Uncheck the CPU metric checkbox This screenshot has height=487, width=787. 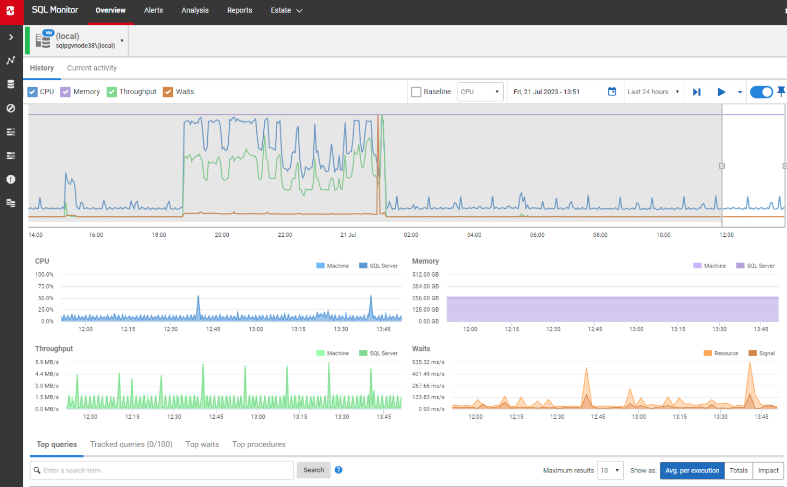(x=32, y=92)
